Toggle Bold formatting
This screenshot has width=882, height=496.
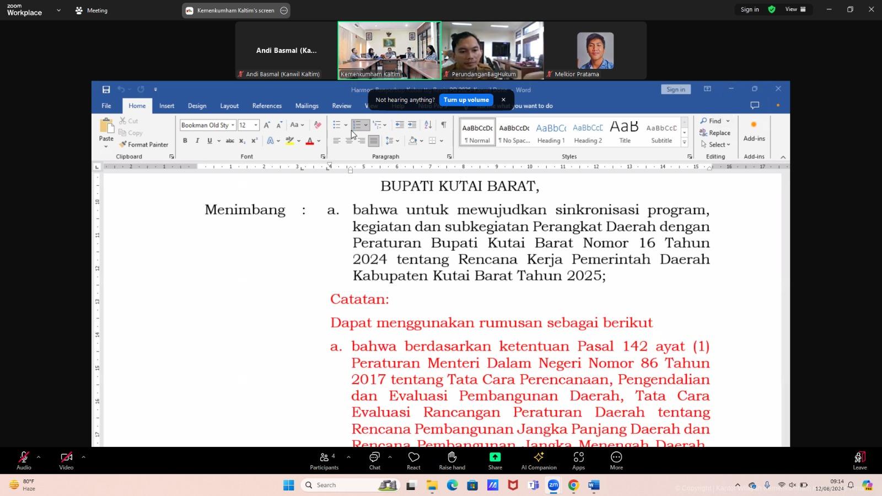coord(185,141)
